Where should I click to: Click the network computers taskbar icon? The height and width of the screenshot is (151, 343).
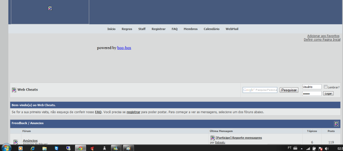[x=68, y=148]
